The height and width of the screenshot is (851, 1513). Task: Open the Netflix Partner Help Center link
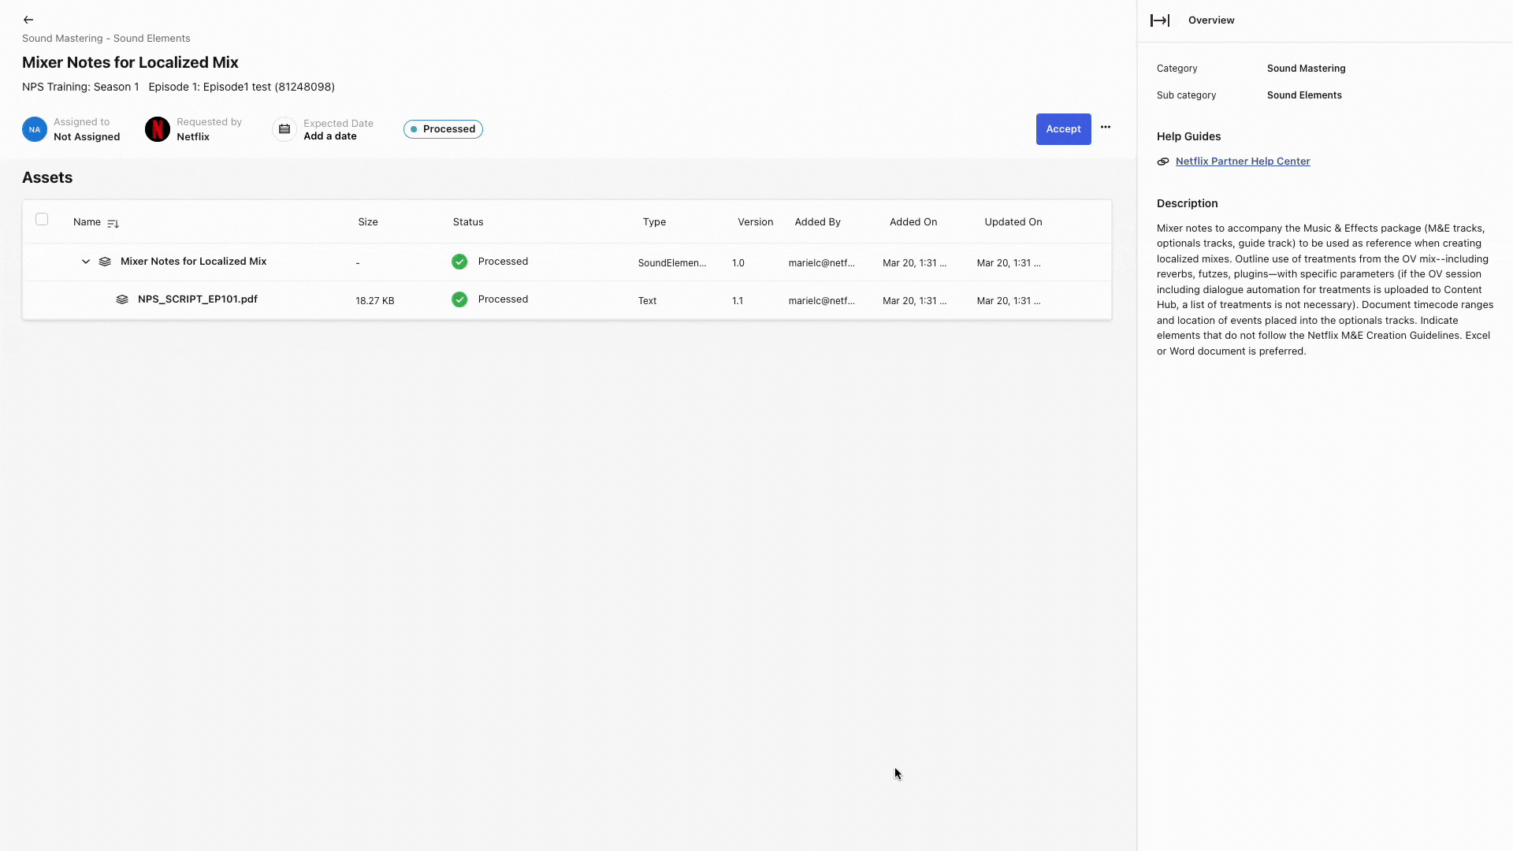pos(1243,161)
